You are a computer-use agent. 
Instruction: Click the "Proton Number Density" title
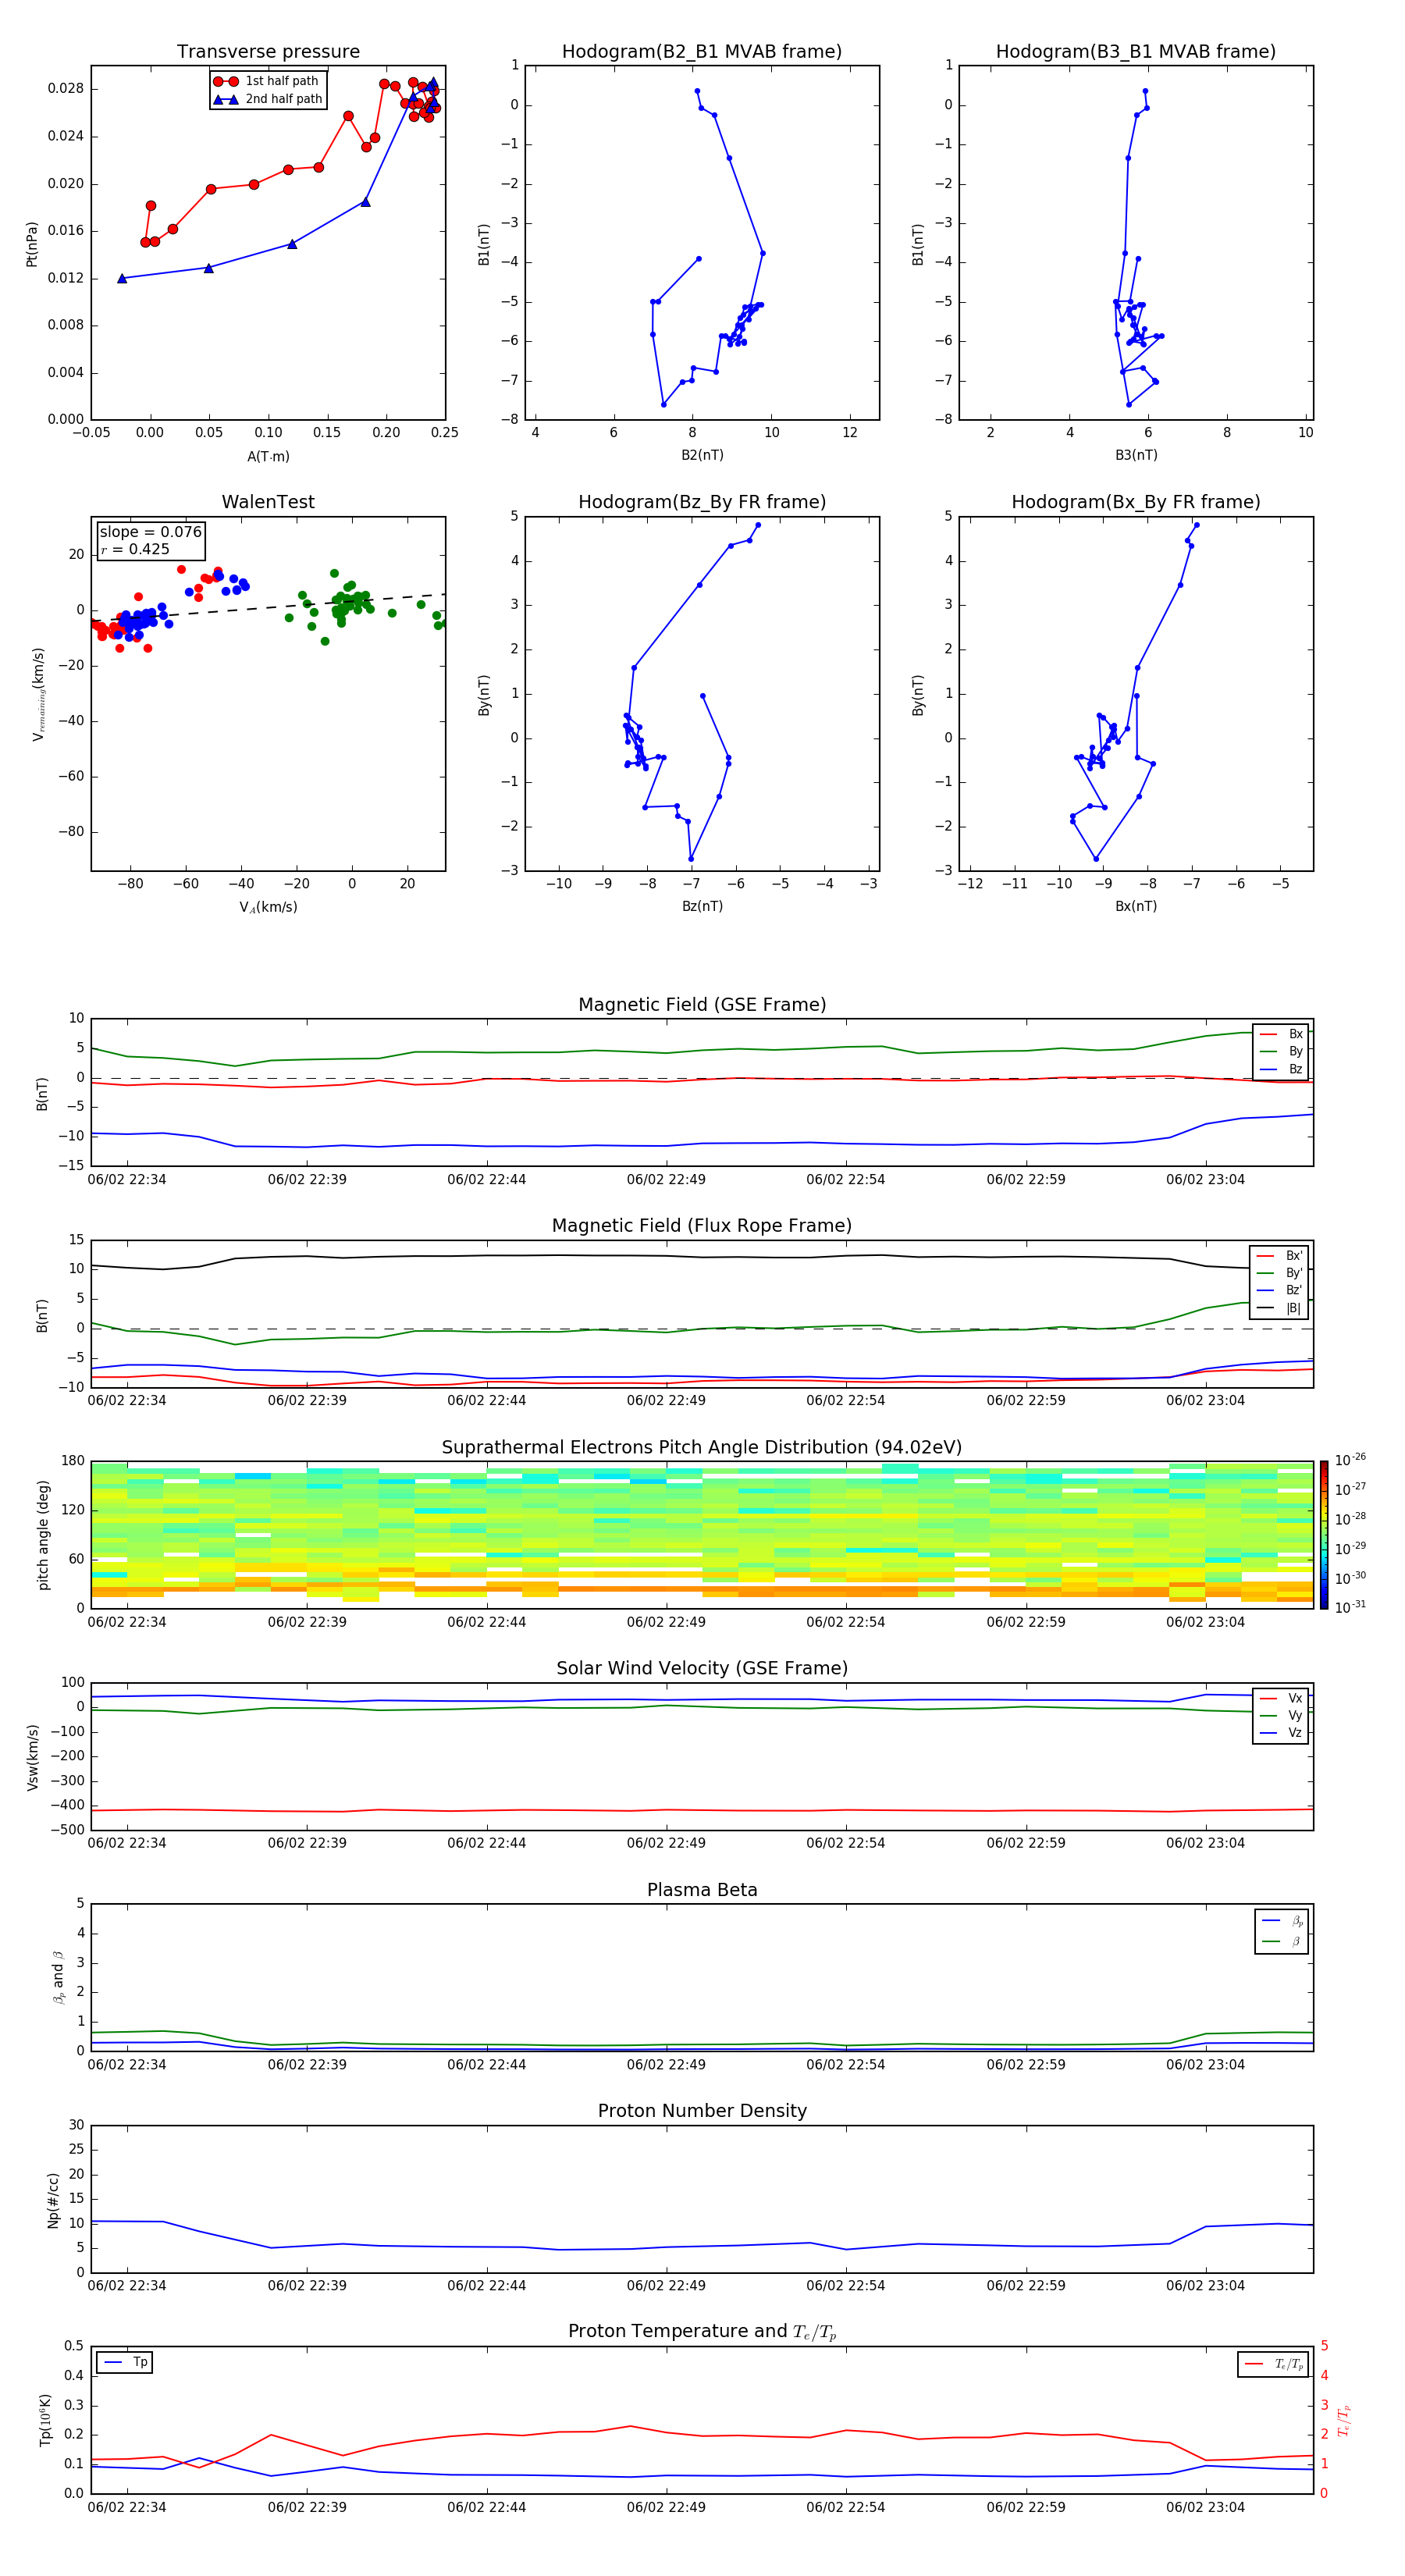click(x=702, y=2111)
